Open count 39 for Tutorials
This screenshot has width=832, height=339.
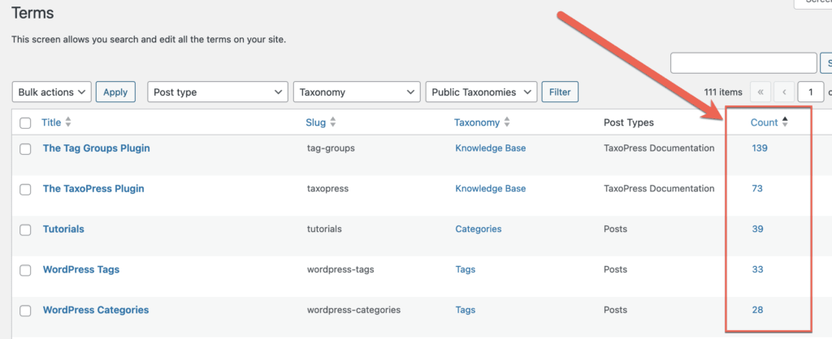(x=757, y=229)
